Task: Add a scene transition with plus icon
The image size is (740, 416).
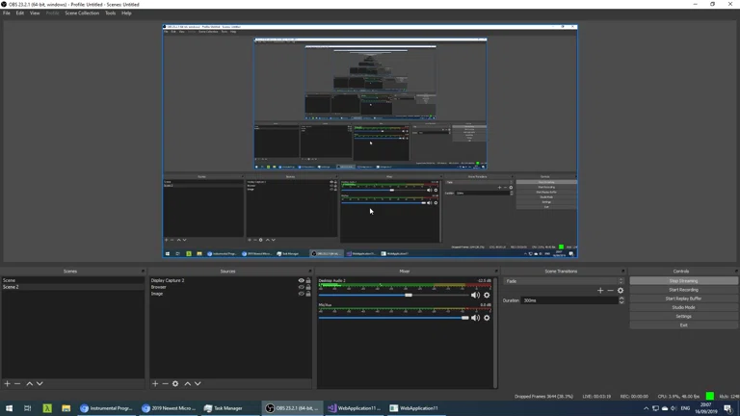Action: 599,291
